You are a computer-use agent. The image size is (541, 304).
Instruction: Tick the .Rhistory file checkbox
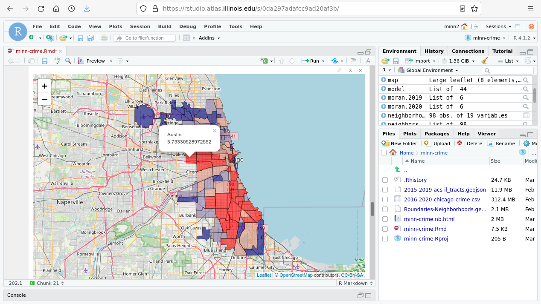pyautogui.click(x=385, y=180)
